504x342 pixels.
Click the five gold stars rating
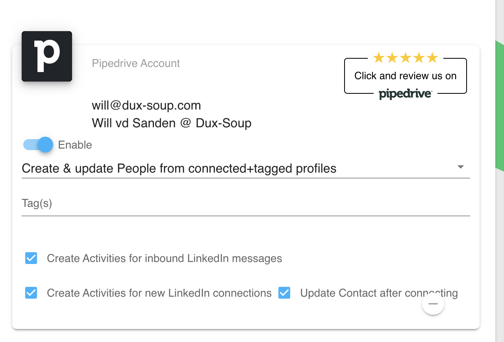point(405,58)
